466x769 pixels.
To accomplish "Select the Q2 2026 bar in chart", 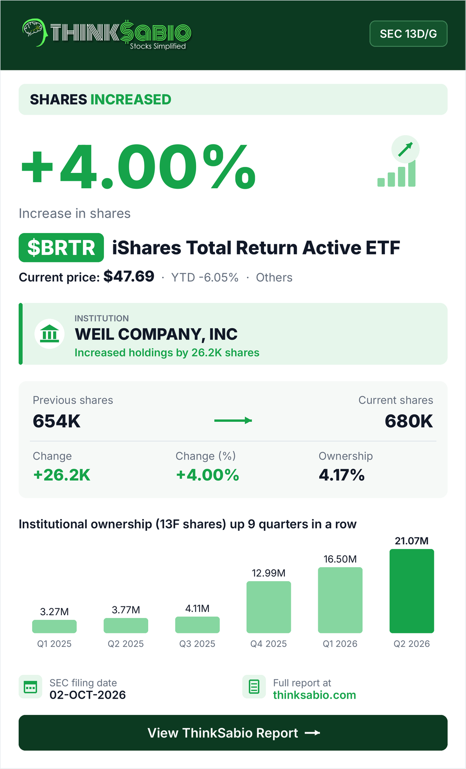I will (x=411, y=591).
